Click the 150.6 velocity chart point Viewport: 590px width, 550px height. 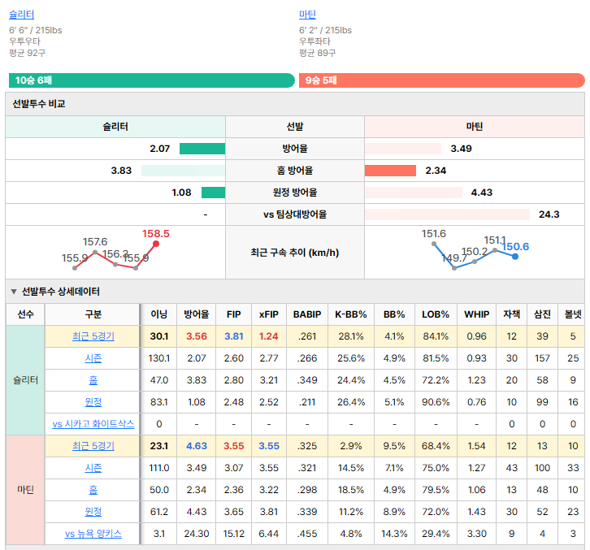pos(515,257)
